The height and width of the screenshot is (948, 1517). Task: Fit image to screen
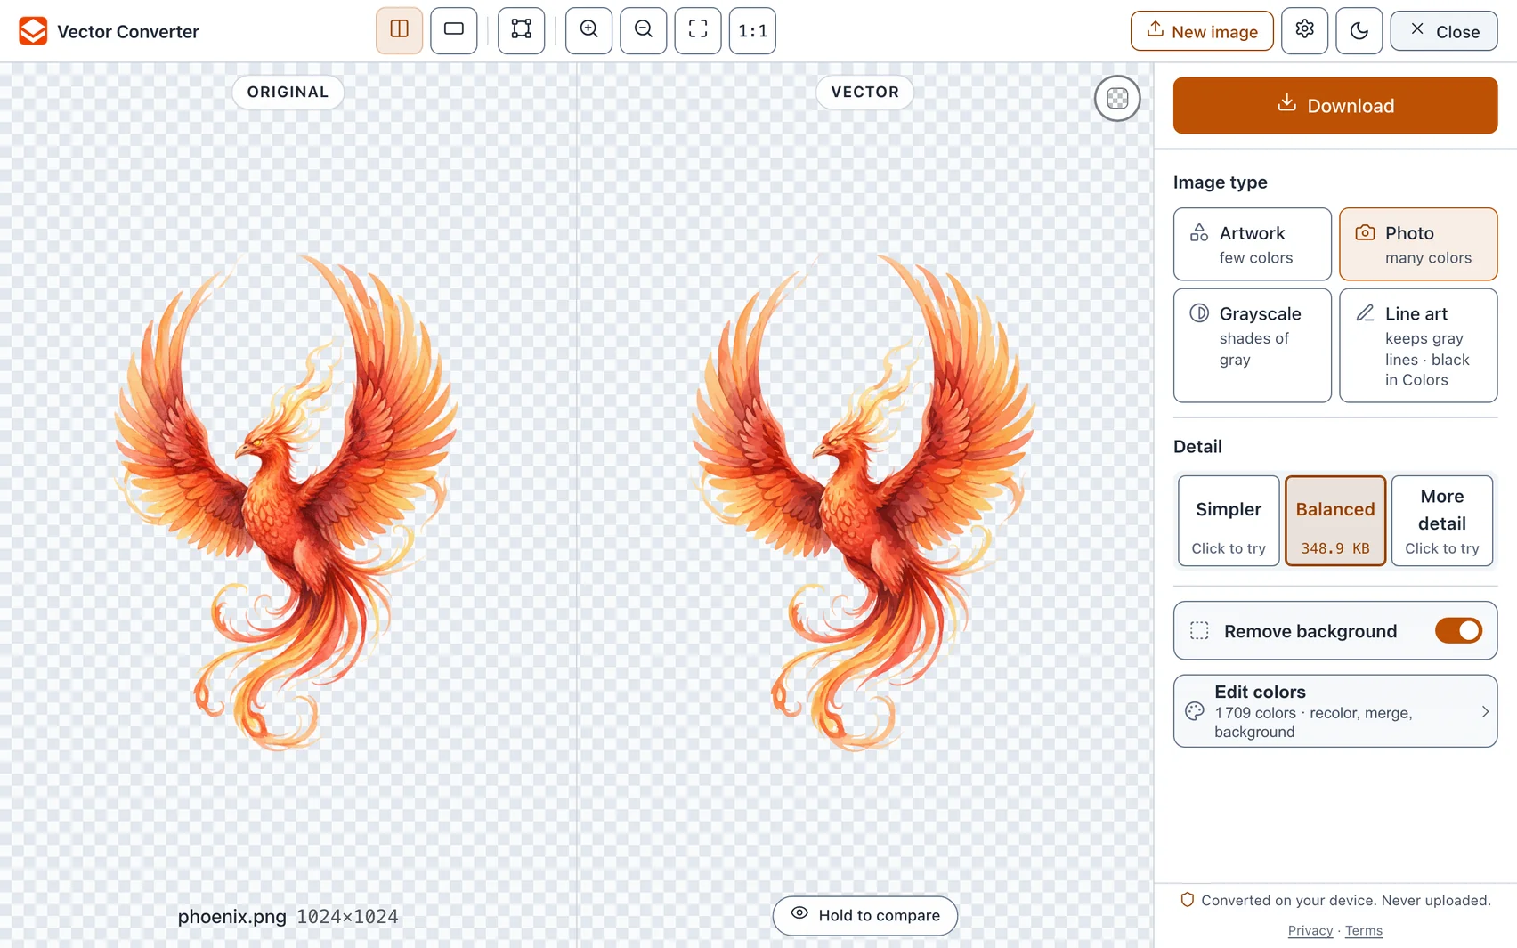pos(698,30)
